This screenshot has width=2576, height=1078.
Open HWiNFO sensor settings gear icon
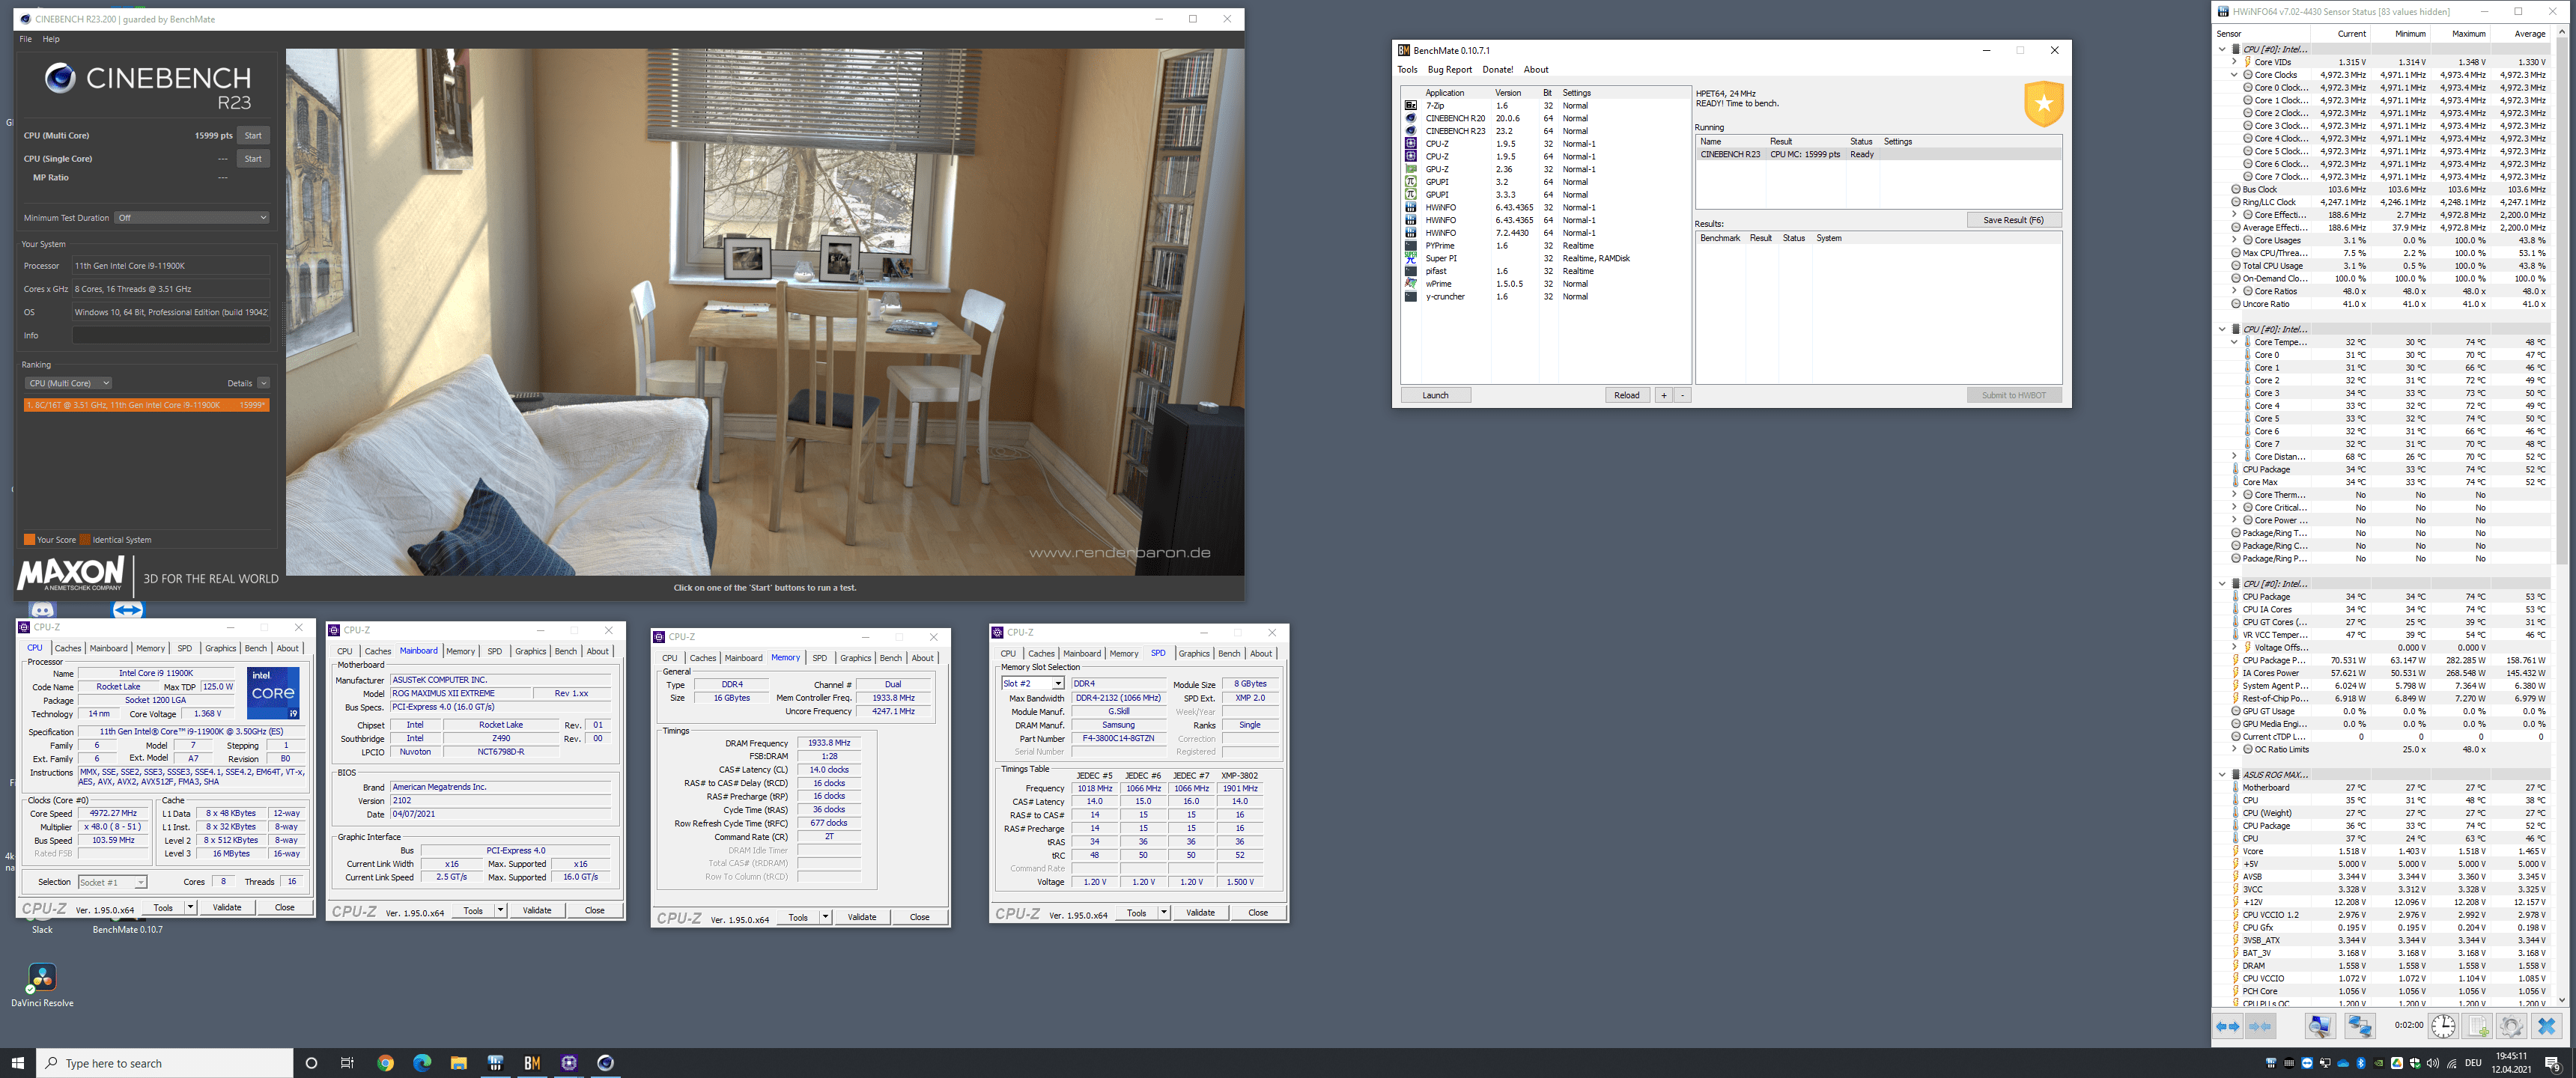[x=2511, y=1026]
